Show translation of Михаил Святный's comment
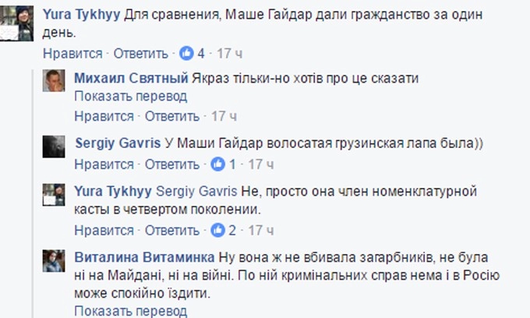 [131, 96]
